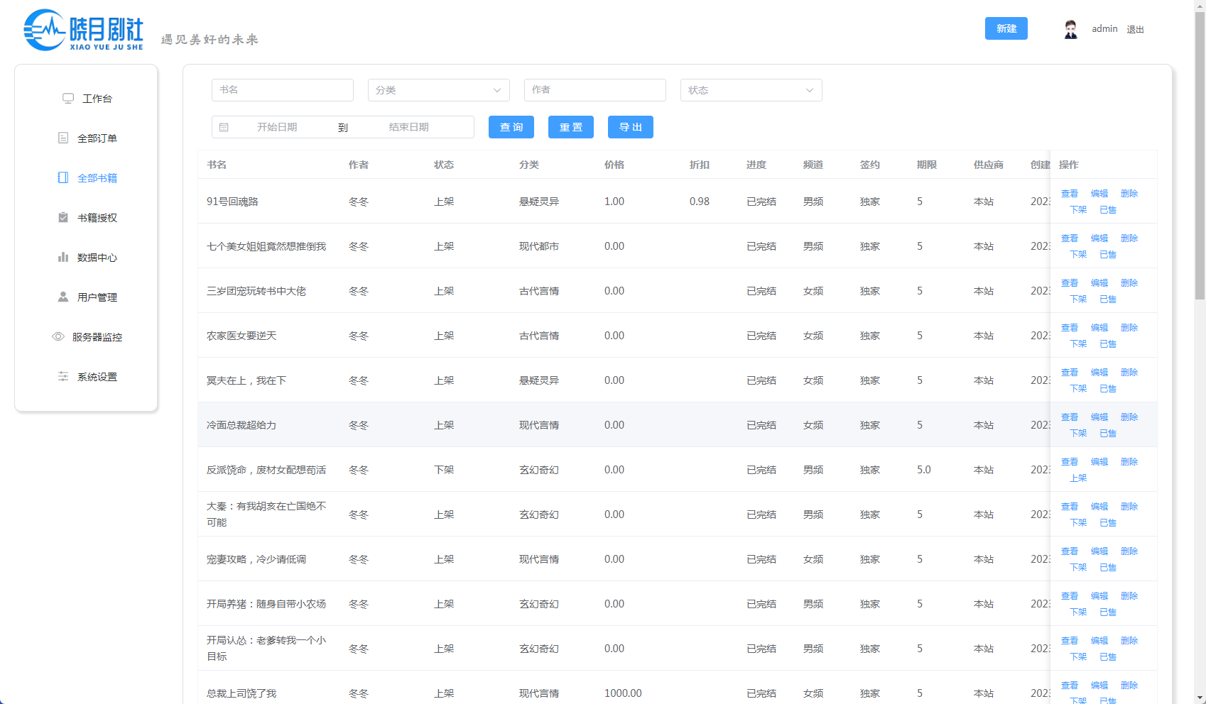Click the 退出 logout link
Screen dimensions: 1206x704
pyautogui.click(x=1135, y=29)
